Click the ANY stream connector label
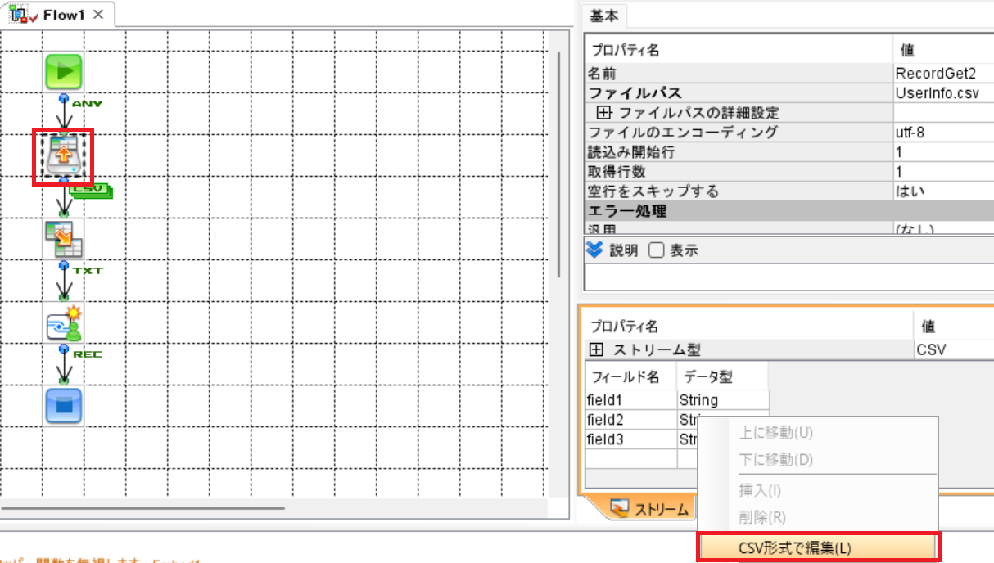 point(87,104)
